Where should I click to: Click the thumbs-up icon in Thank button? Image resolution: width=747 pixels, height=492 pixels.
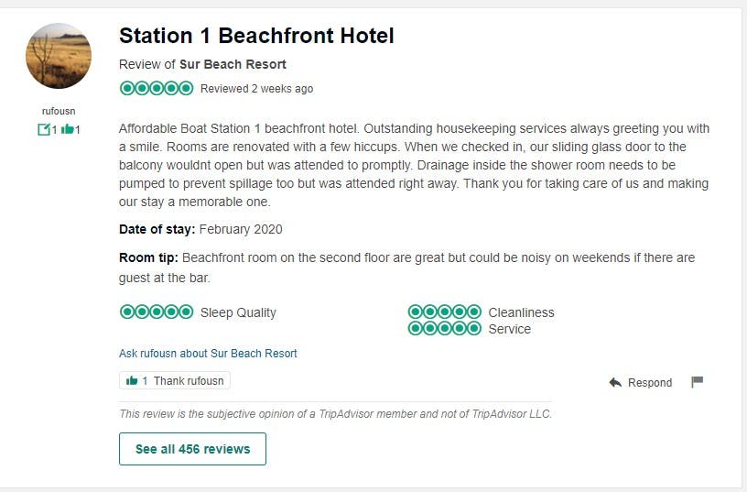tap(132, 380)
